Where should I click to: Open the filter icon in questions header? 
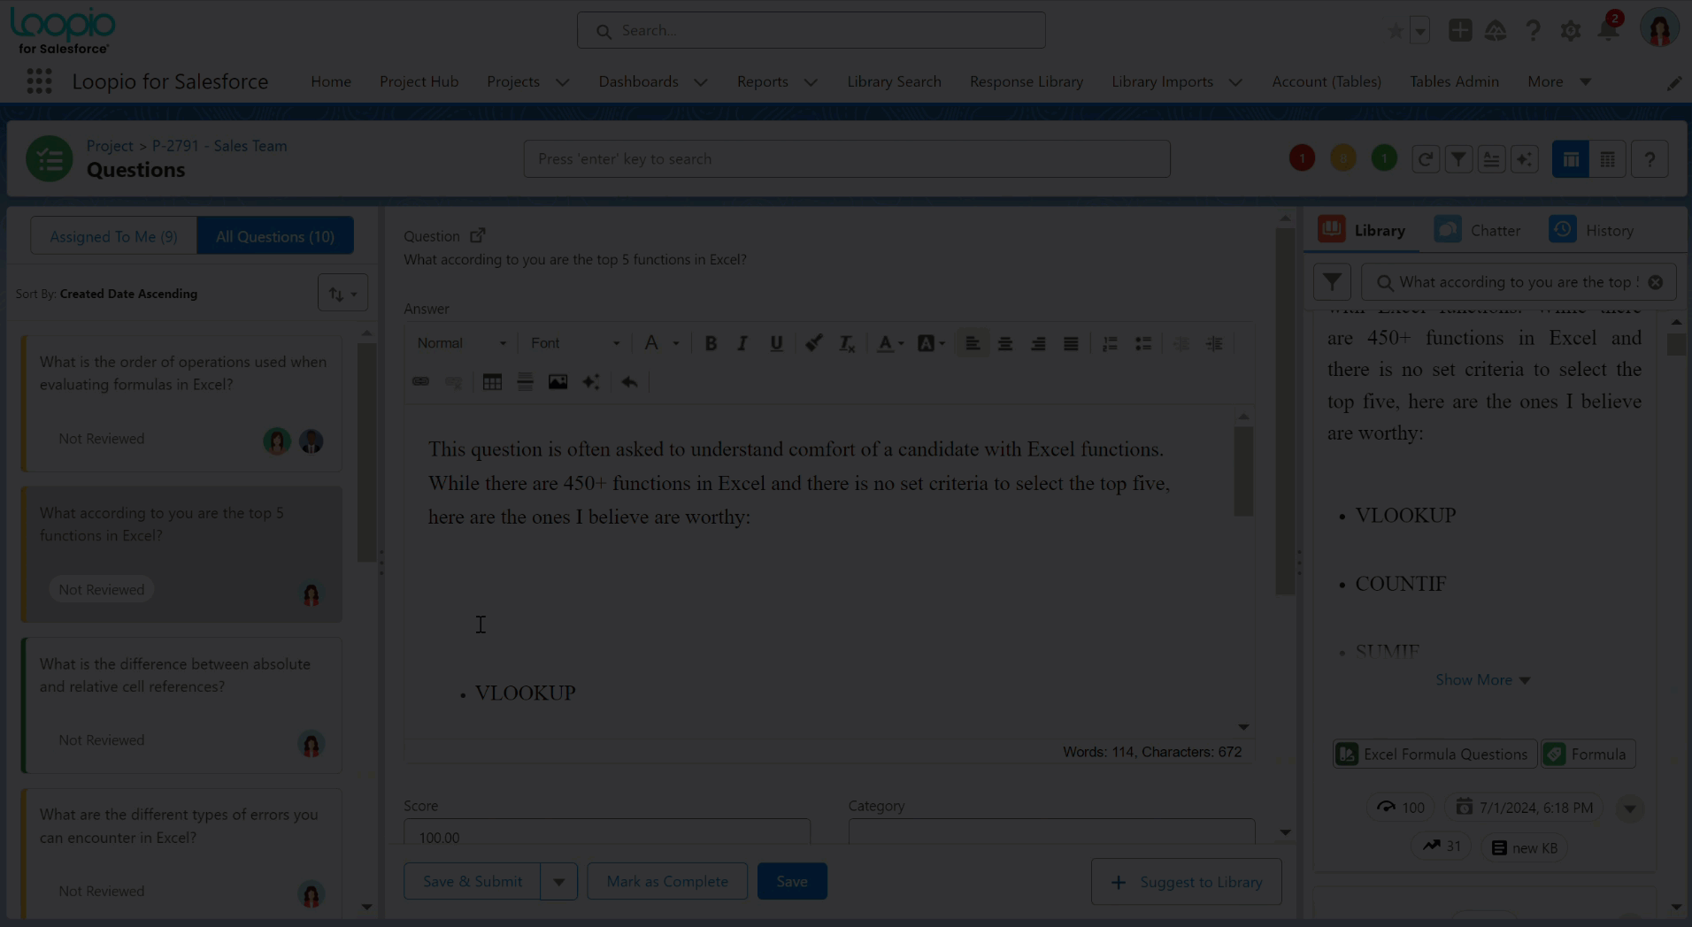click(x=1458, y=159)
